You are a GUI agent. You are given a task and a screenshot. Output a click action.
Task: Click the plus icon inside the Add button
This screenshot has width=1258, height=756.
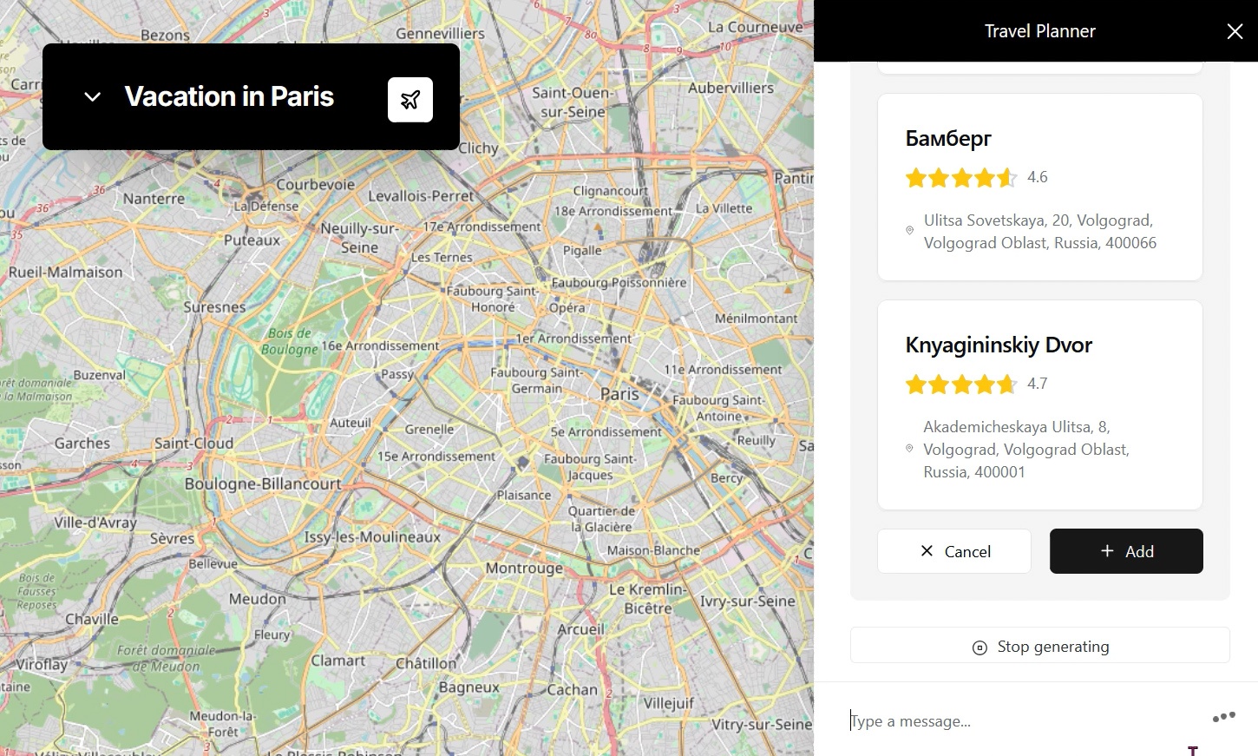click(1107, 551)
